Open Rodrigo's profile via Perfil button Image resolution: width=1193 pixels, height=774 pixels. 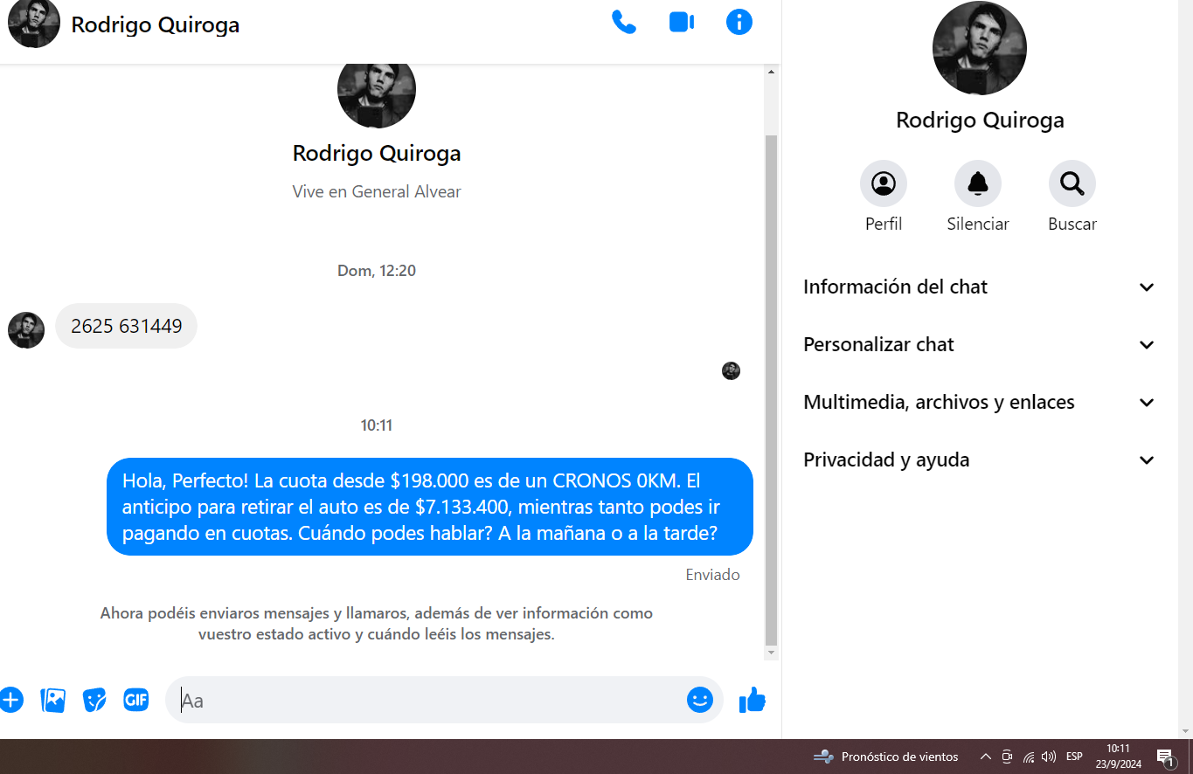883,183
